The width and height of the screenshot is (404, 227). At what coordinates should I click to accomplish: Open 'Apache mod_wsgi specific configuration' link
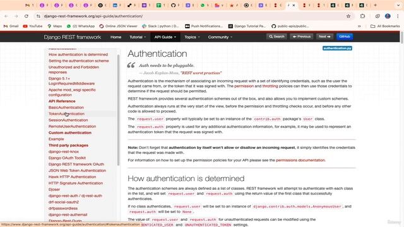pyautogui.click(x=72, y=92)
